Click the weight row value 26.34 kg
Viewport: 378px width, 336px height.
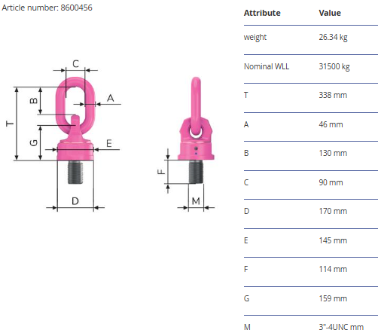pyautogui.click(x=333, y=37)
